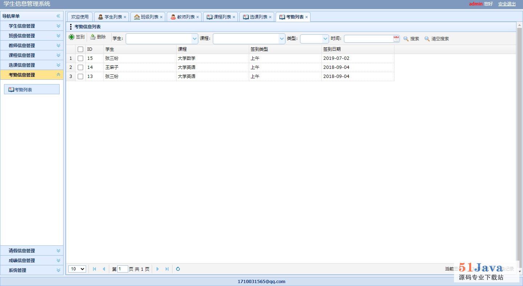Open the 类型 combo box dropdown arrow
The height and width of the screenshot is (286, 523).
(x=325, y=39)
